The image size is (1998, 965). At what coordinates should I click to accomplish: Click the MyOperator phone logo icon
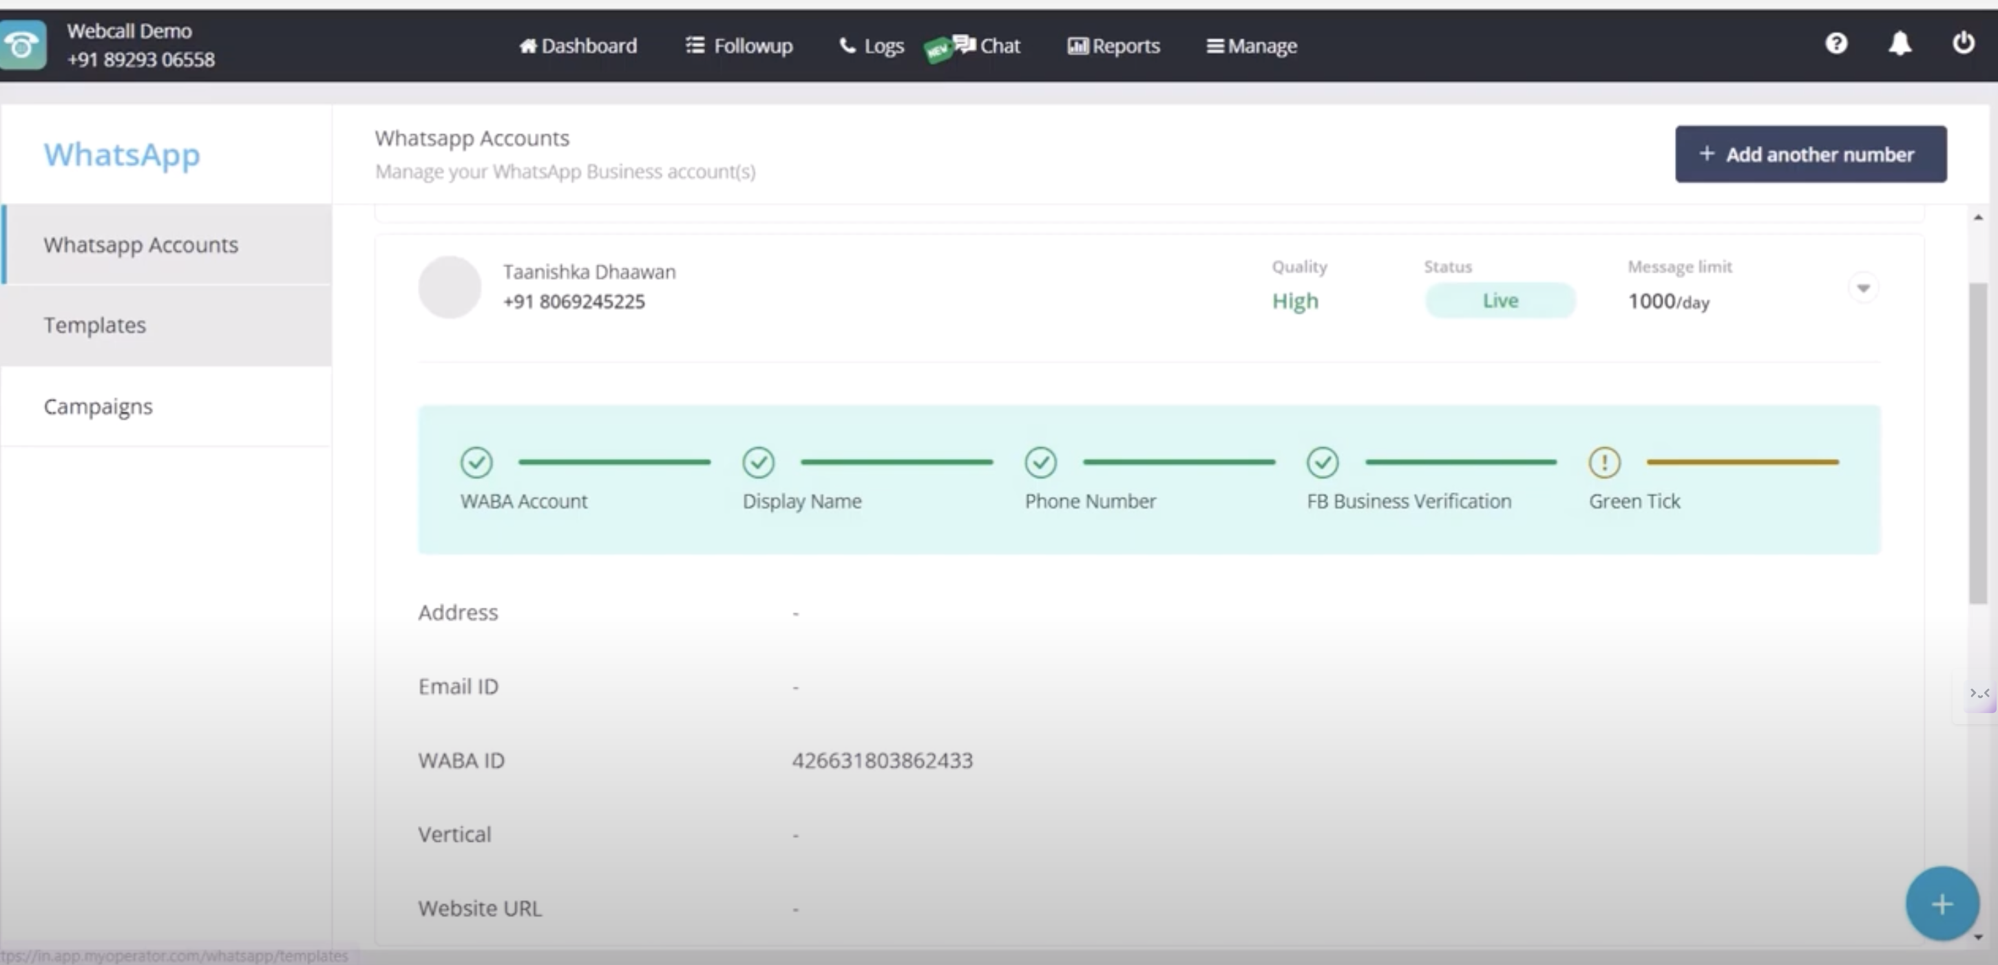pyautogui.click(x=23, y=45)
